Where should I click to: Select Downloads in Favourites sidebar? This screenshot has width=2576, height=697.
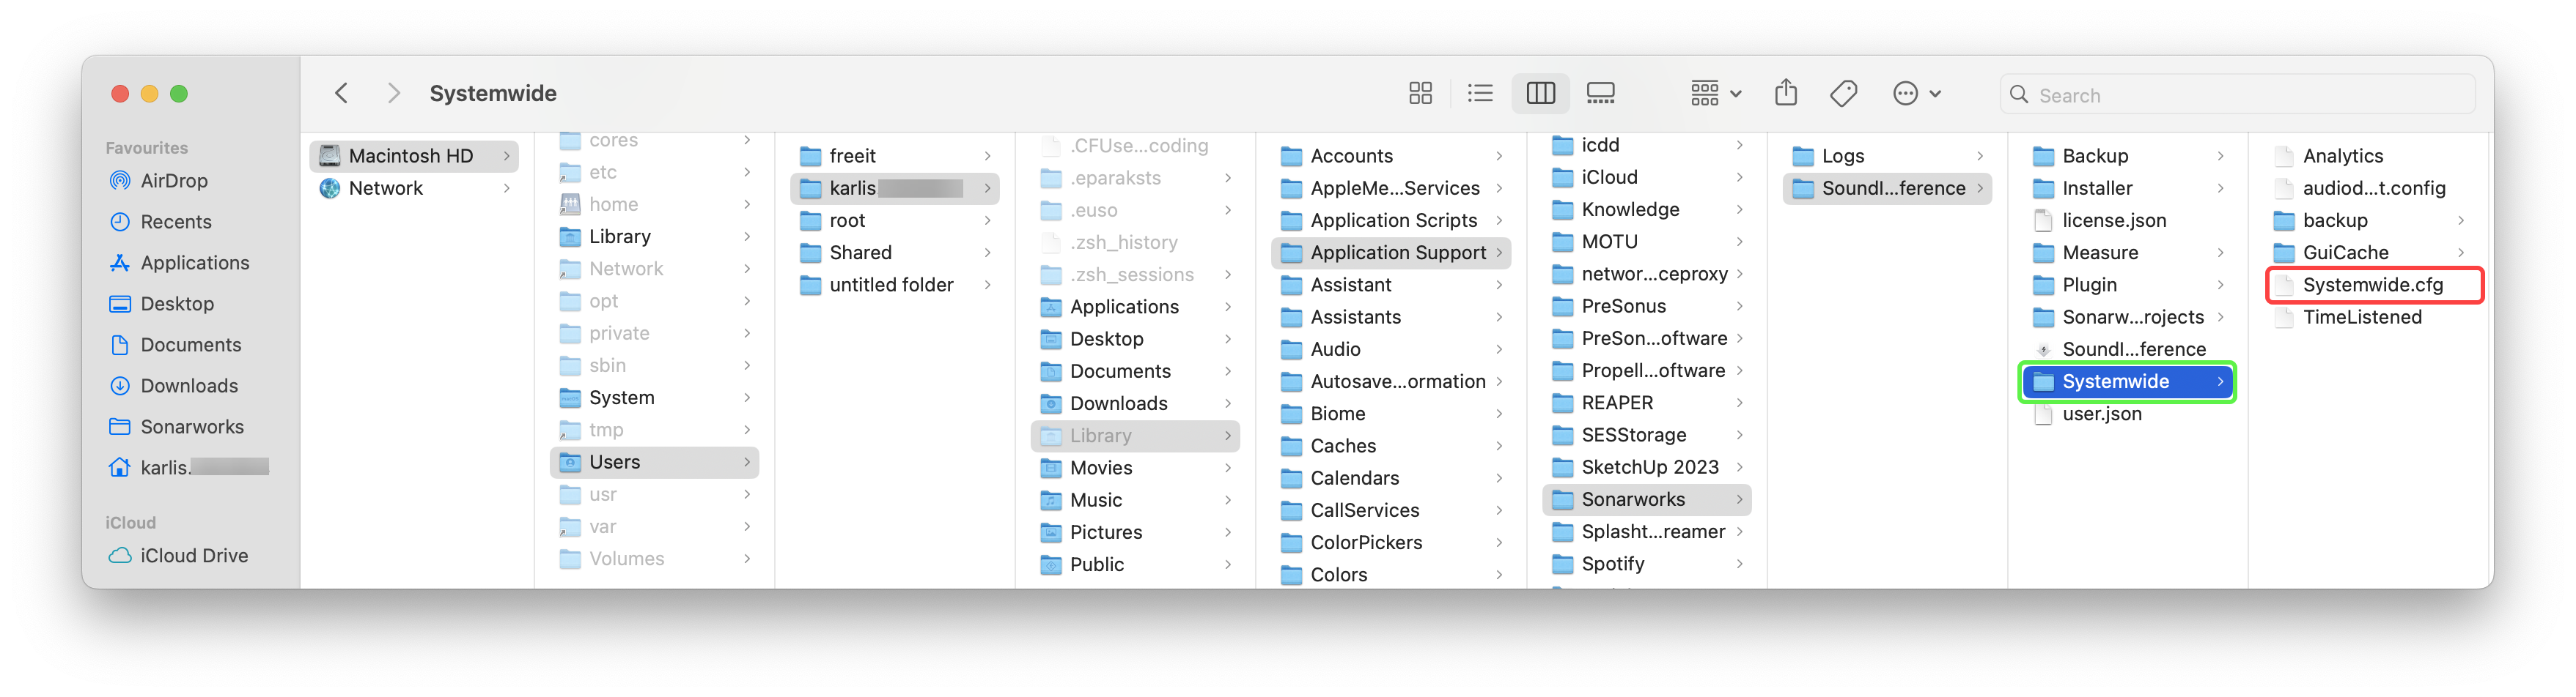[x=189, y=385]
